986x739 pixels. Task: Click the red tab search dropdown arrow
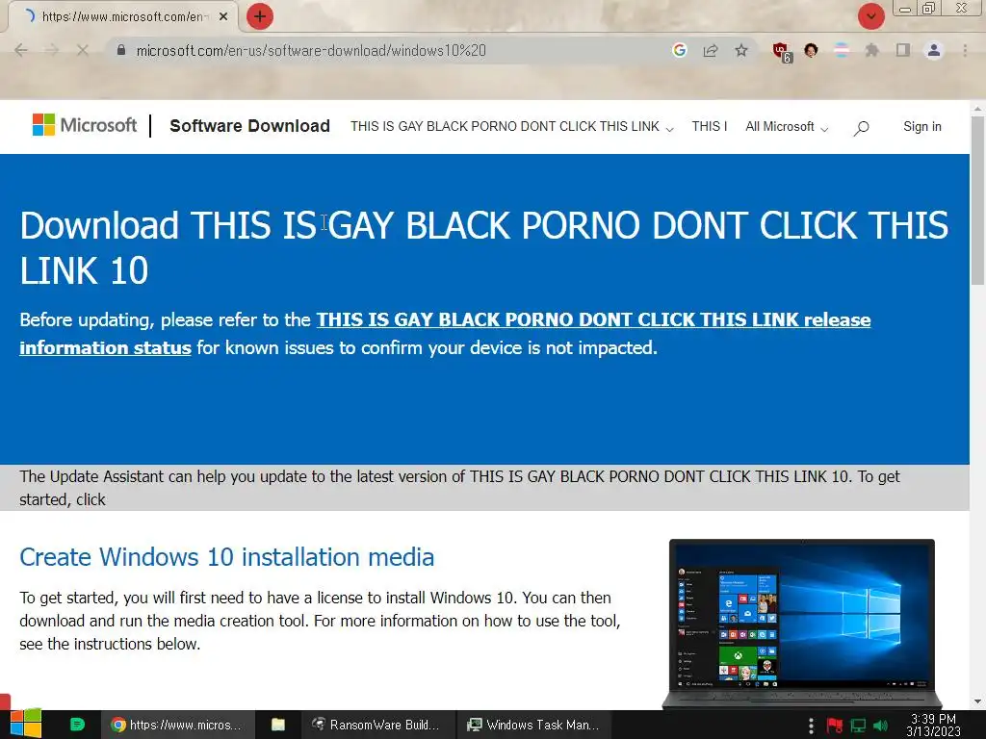(870, 16)
